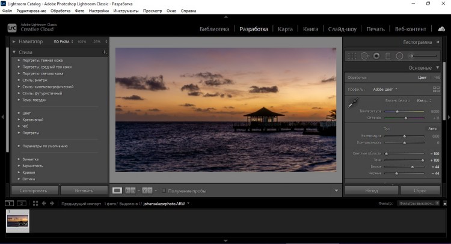The image size is (451, 244).
Task: Activate the Red Eye Correction tool
Action: (376, 56)
